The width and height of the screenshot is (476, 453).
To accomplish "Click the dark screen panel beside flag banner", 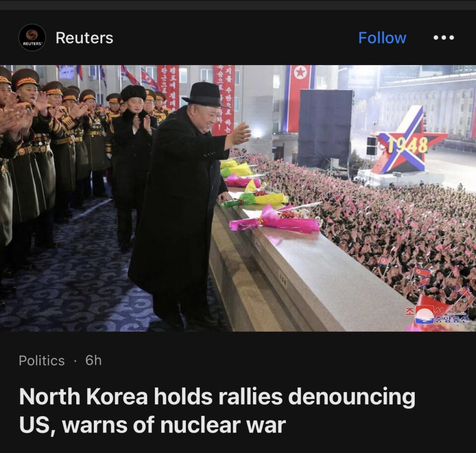I will pyautogui.click(x=325, y=128).
